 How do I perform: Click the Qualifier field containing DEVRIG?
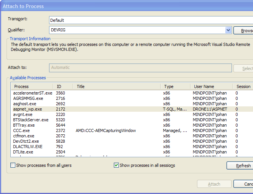pyautogui.click(x=140, y=30)
